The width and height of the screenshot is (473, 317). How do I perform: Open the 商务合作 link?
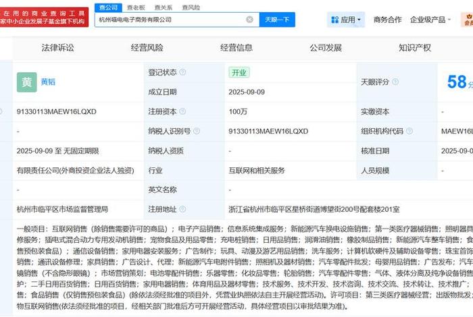point(387,20)
